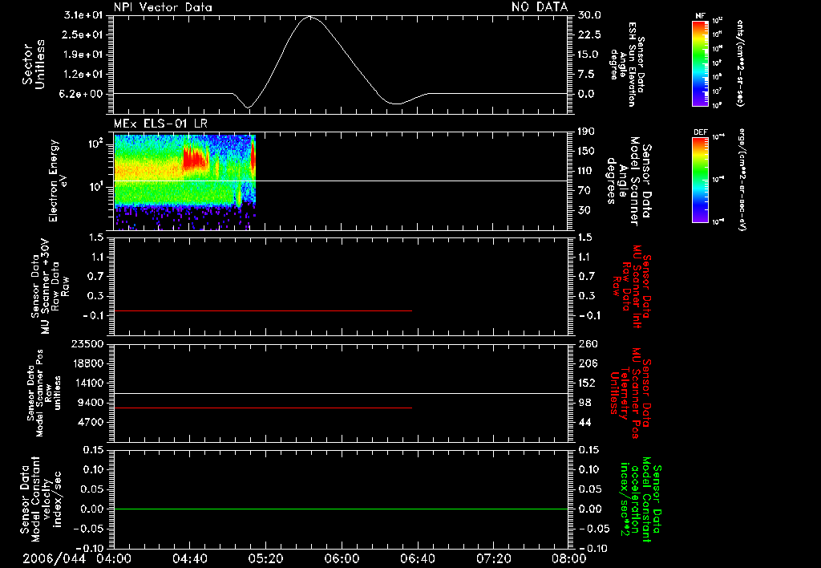Click the '4700' scanner position tick label
Viewport: 821px width, 568px height.
coord(90,422)
